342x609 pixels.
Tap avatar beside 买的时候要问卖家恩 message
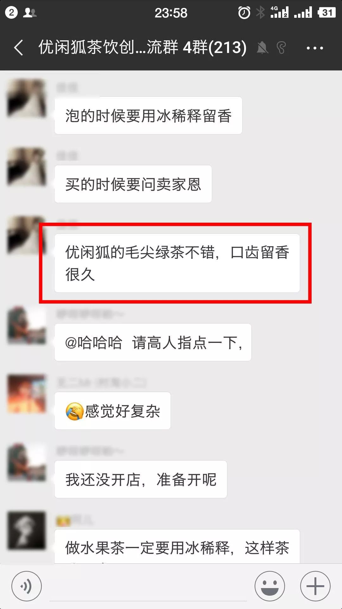coord(27,167)
